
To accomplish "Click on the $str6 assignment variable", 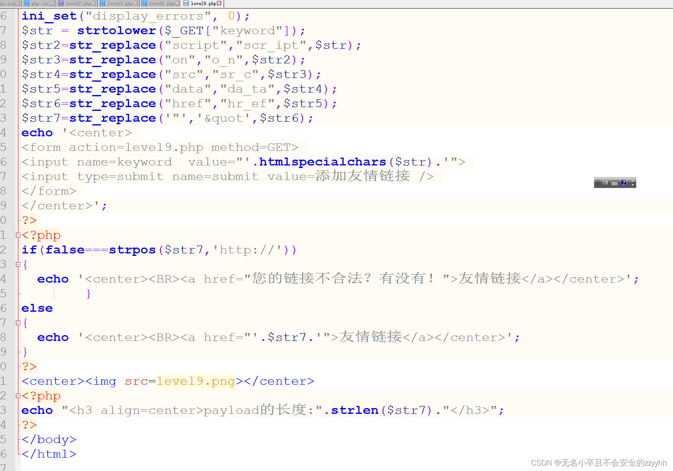I will (41, 104).
